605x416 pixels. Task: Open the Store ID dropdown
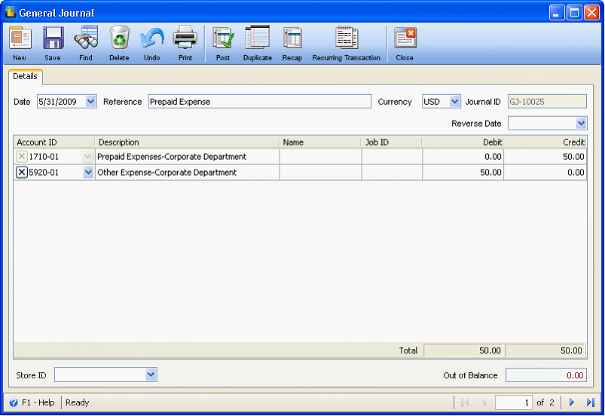(x=151, y=375)
